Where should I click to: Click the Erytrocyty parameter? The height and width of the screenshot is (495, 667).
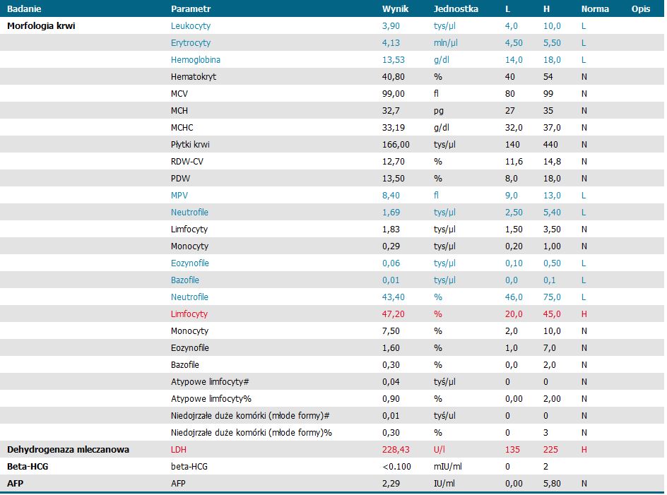pyautogui.click(x=191, y=43)
